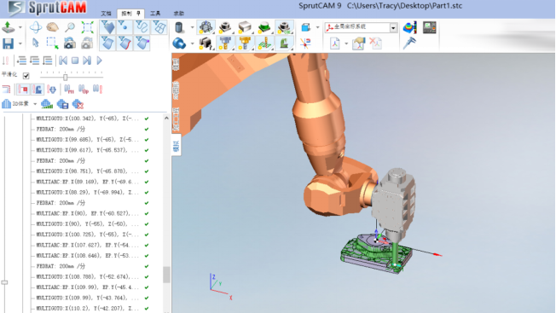Open the global coordinate system combo box
The width and height of the screenshot is (556, 313).
362,27
